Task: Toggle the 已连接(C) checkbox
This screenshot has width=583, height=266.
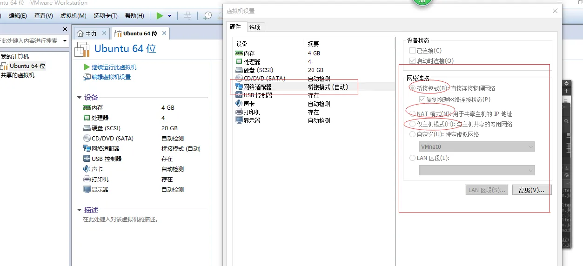Action: (x=412, y=51)
